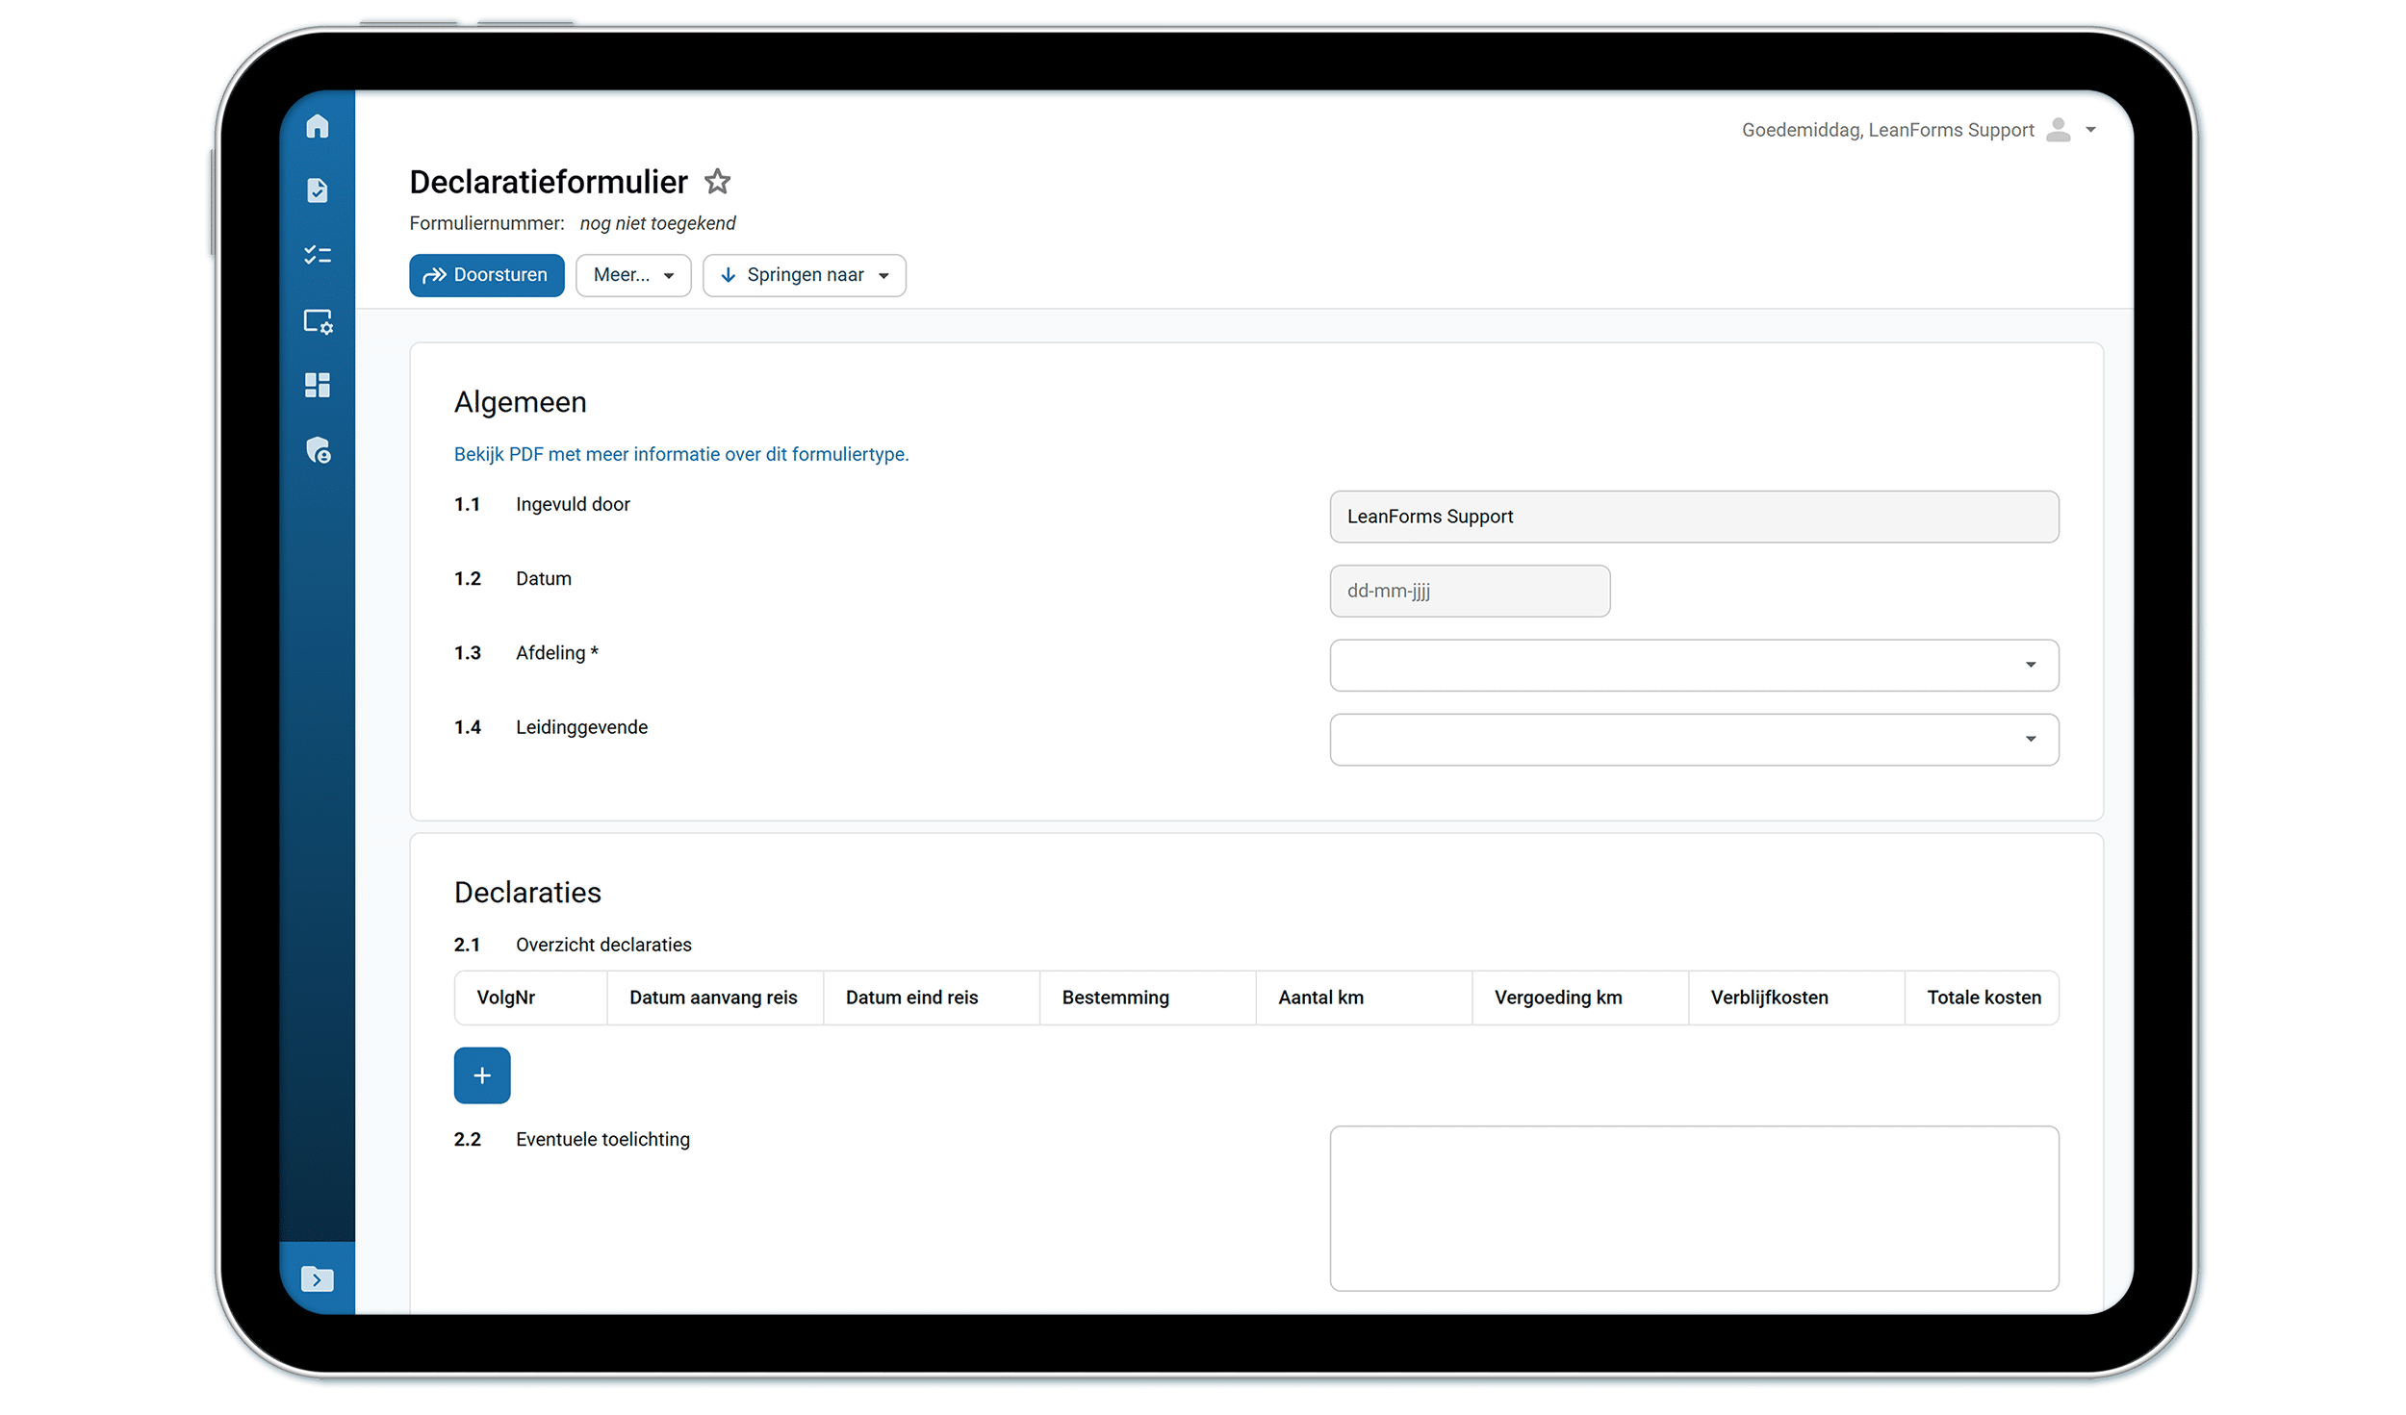The height and width of the screenshot is (1415, 2406).
Task: Open the Meer... dropdown menu
Action: pos(632,275)
